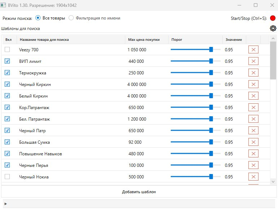The image size is (278, 212).
Task: Select the Фильтрация по имени radio option
Action: (x=71, y=18)
